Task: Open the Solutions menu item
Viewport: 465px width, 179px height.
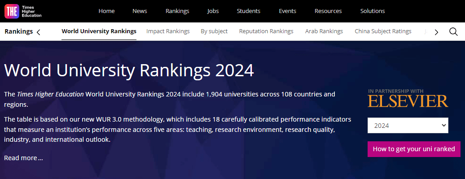Action: point(373,11)
